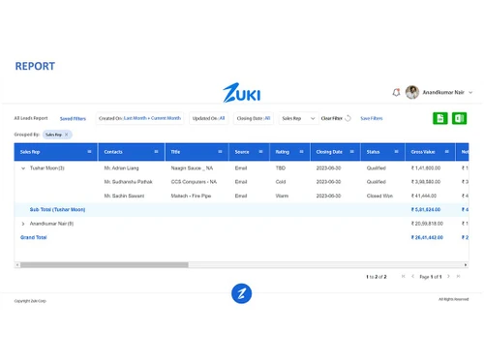484x363 pixels.
Task: Click the Clear Filter reset icon
Action: pos(348,118)
